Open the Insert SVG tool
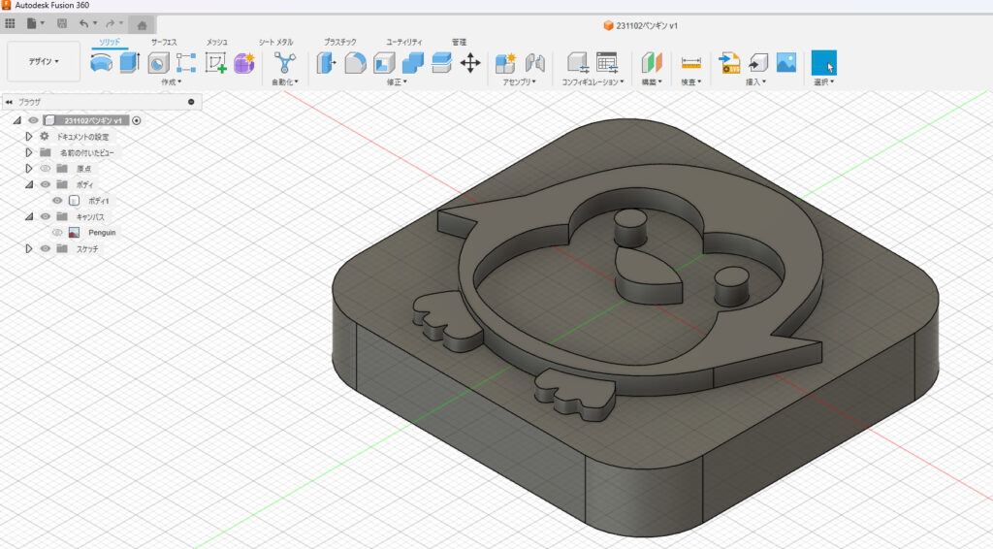Image resolution: width=993 pixels, height=549 pixels. point(728,63)
